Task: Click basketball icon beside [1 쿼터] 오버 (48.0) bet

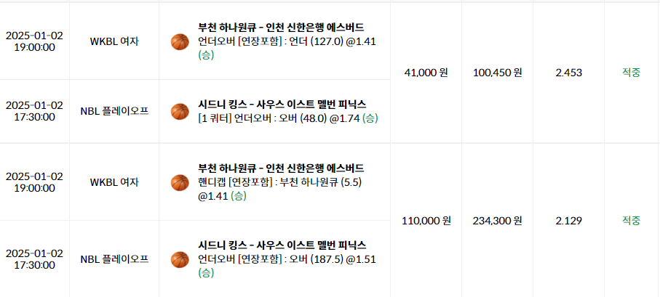Action: [x=180, y=111]
